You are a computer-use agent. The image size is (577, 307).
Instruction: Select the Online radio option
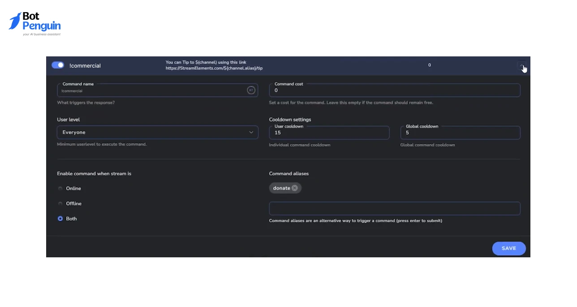(60, 188)
